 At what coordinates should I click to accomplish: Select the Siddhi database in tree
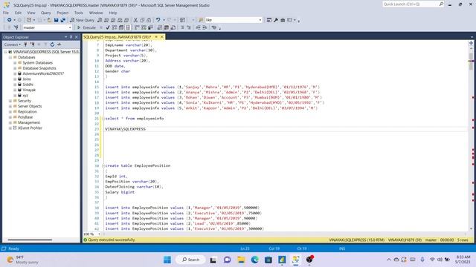pos(28,85)
